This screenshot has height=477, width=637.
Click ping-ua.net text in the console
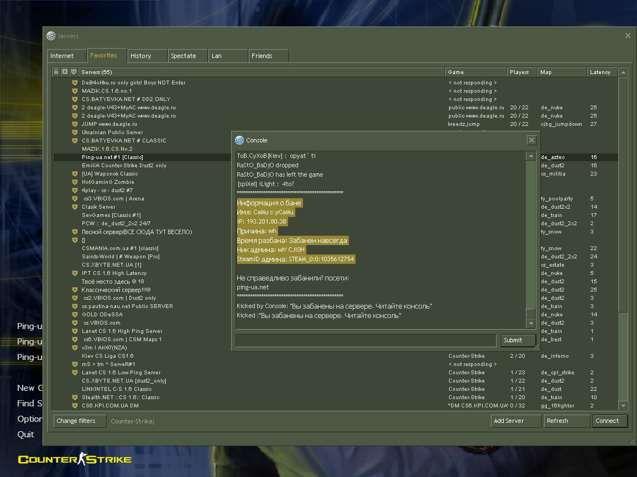click(253, 287)
